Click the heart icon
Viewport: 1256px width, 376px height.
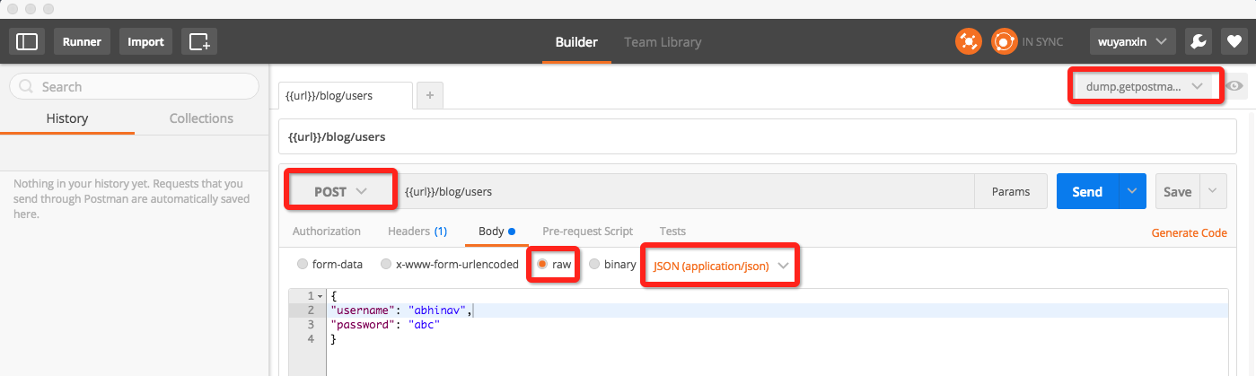[1234, 41]
